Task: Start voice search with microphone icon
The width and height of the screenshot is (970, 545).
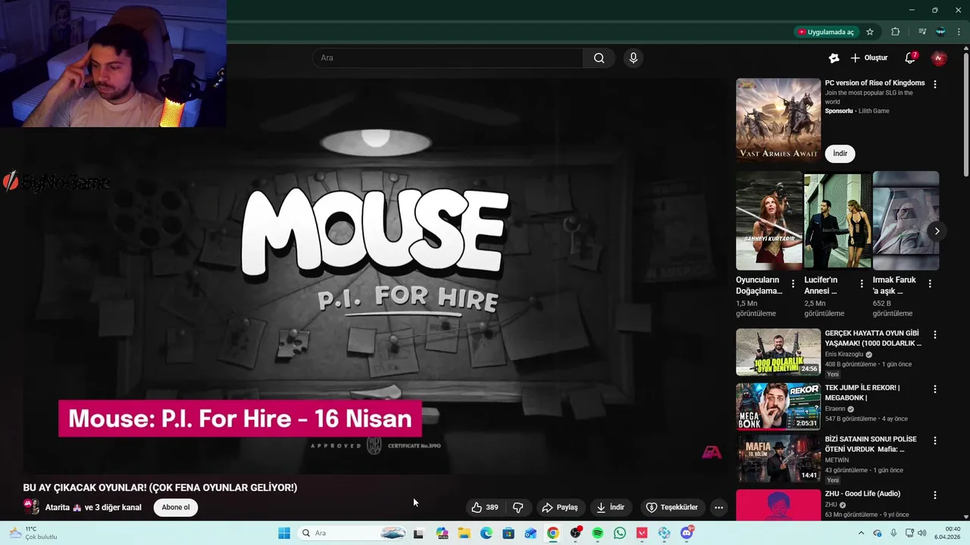Action: pyautogui.click(x=634, y=58)
